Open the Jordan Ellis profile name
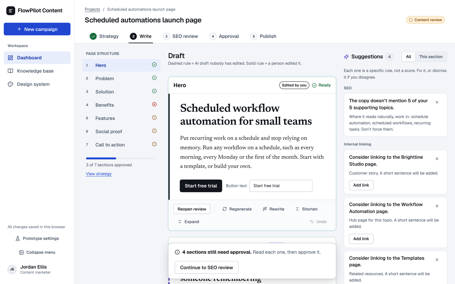Screen dimensions: 455x284 coord(34,267)
